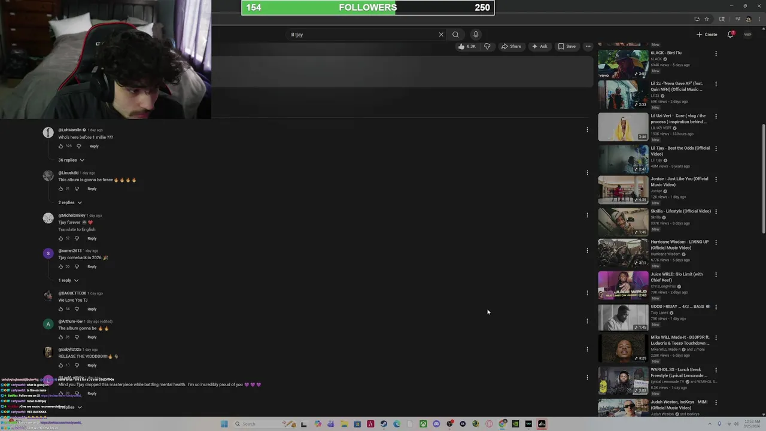766x431 pixels.
Task: Expand the 2 replies thread
Action: (70, 202)
